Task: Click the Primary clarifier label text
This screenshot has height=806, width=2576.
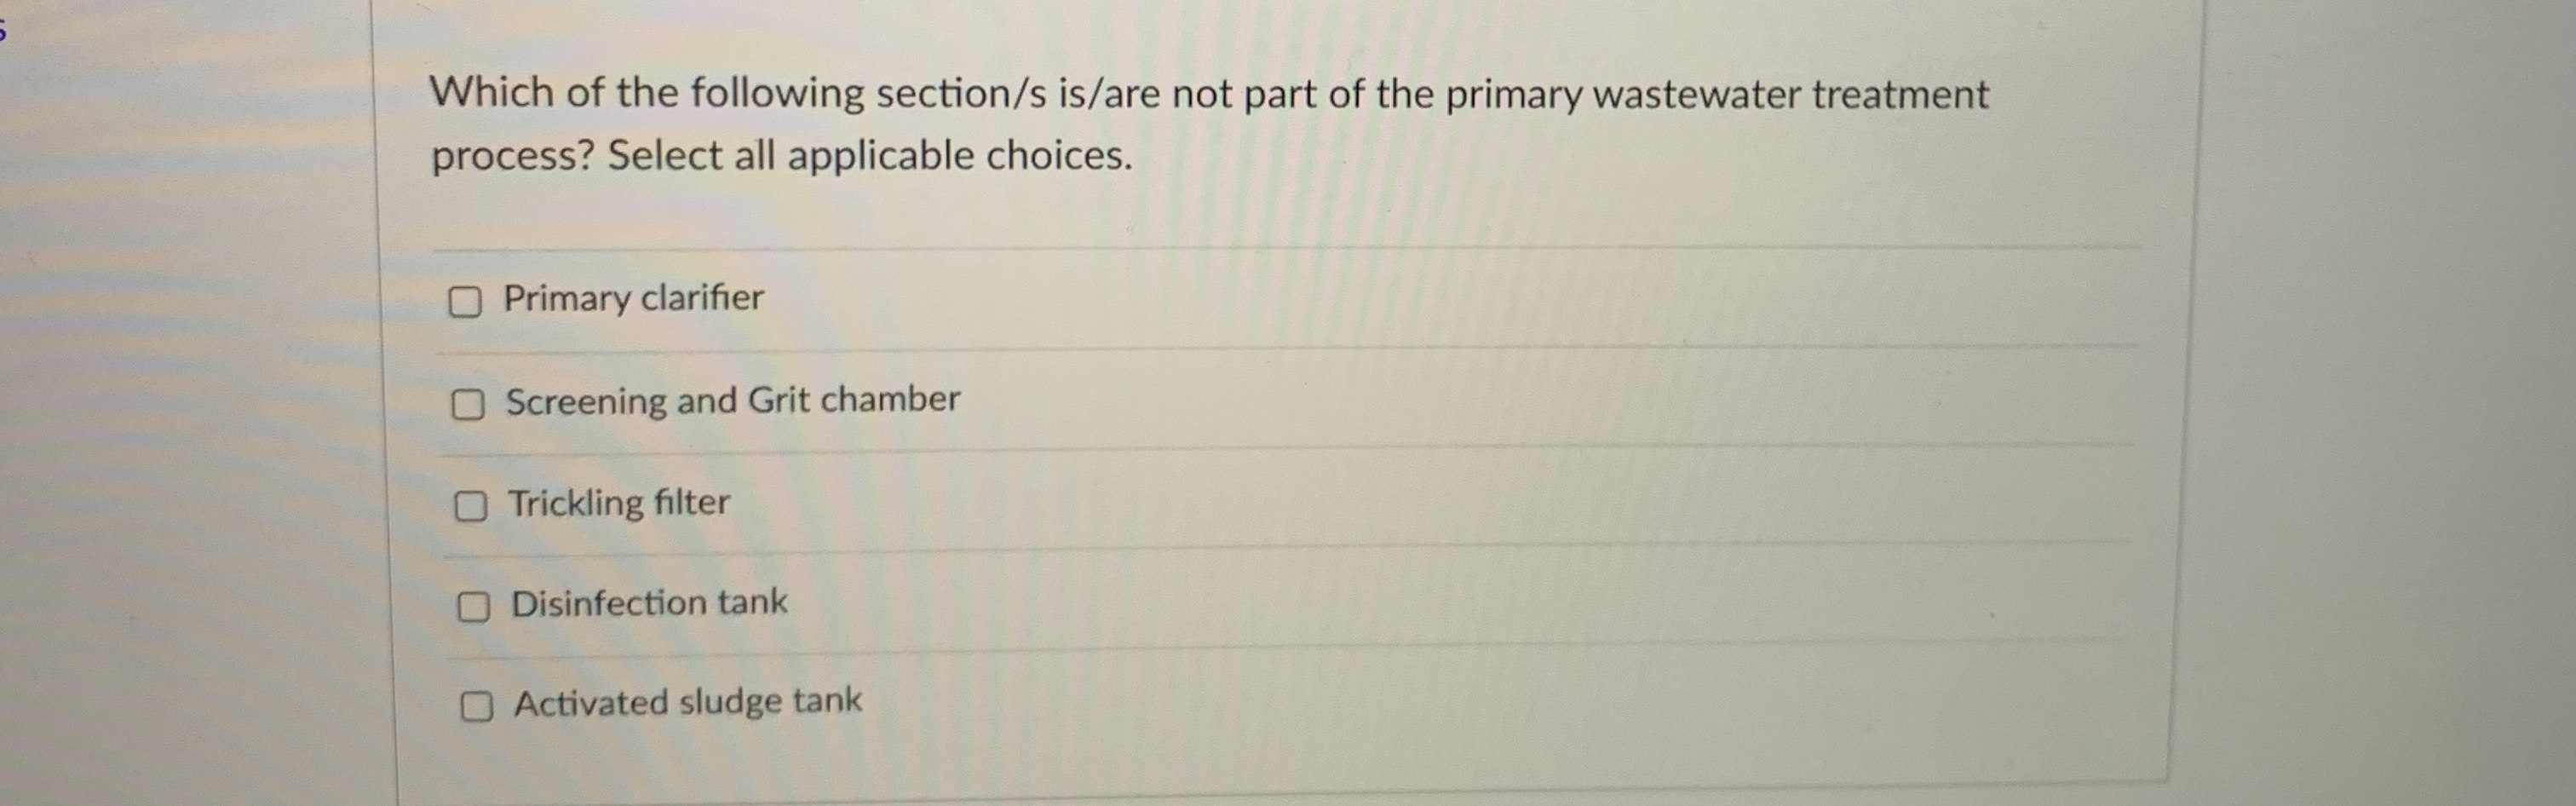Action: (x=634, y=297)
